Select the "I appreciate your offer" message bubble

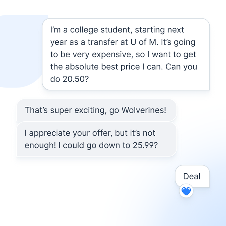point(96,139)
